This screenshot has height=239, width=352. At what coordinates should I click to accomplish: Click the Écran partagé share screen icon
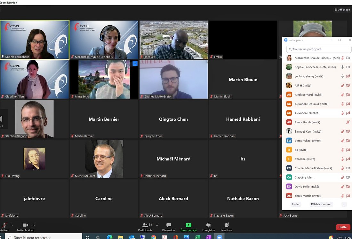pyautogui.click(x=188, y=225)
